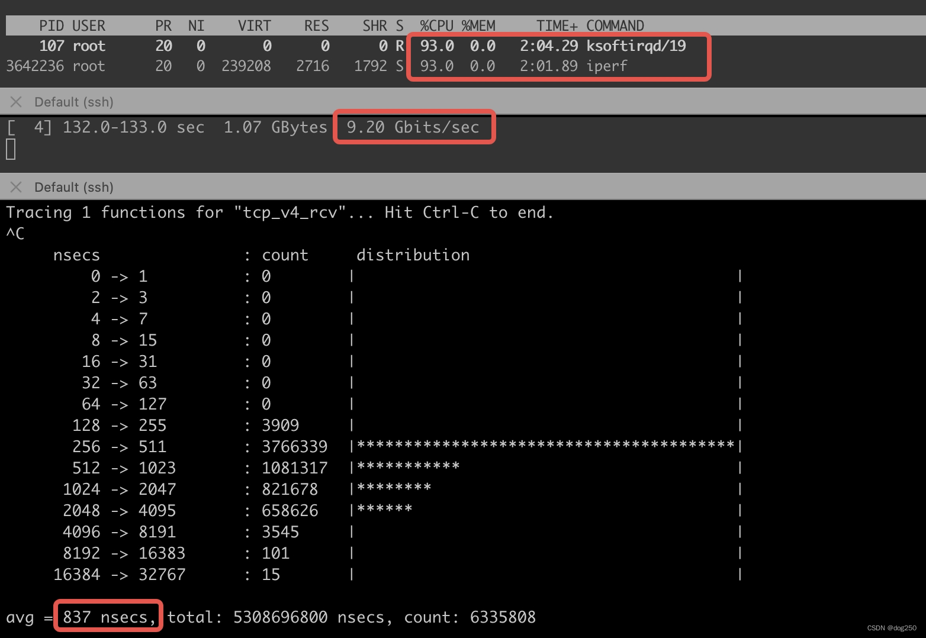Click the COMMAND column header

(x=615, y=26)
